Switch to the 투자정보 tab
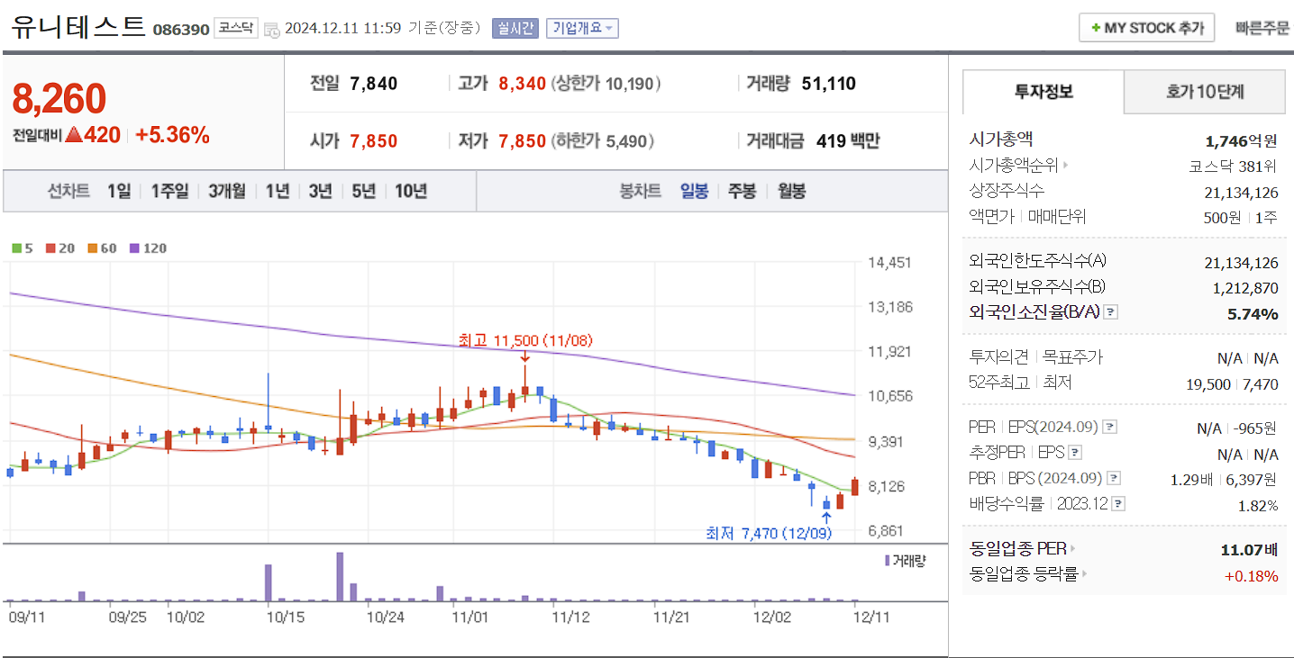Viewport: 1294px width, 658px height. click(1043, 92)
